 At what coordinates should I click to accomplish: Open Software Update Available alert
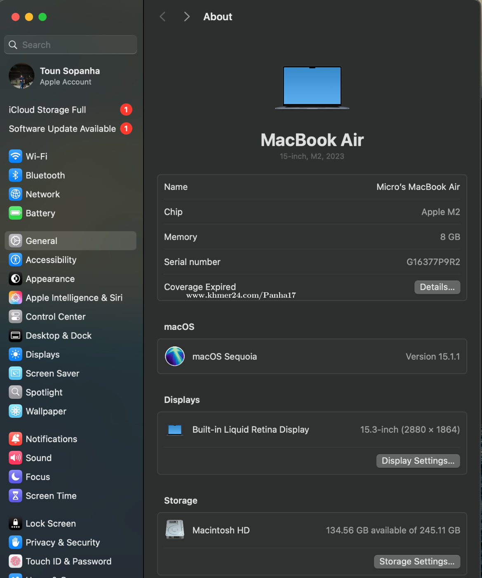pos(71,129)
